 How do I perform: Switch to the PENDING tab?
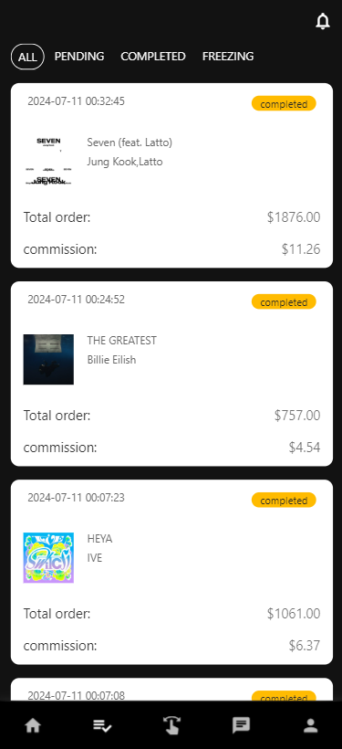(79, 57)
